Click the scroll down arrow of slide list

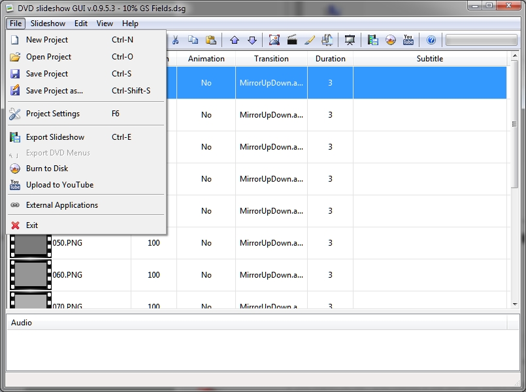[x=515, y=304]
